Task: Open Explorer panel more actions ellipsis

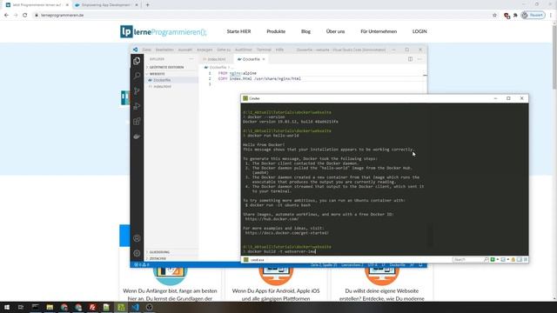Action: point(191,59)
